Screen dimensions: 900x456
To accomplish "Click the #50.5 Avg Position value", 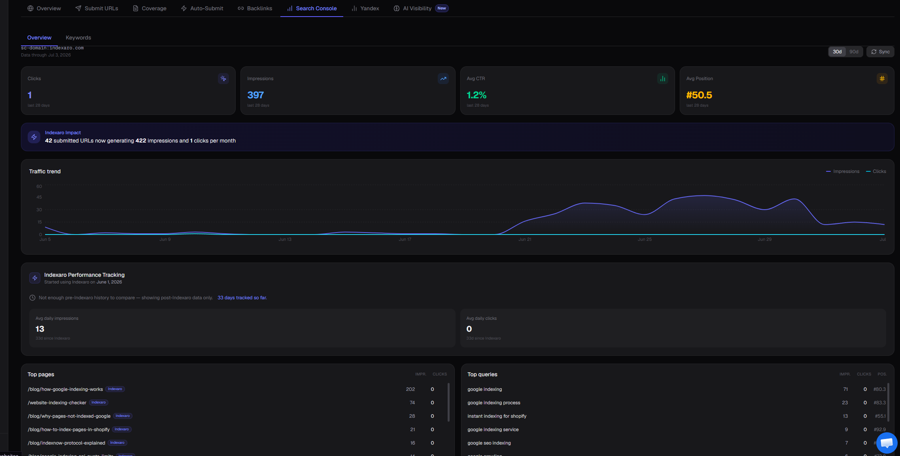I will [699, 95].
